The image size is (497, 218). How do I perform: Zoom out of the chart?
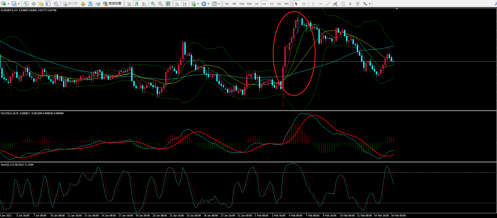(160, 4)
